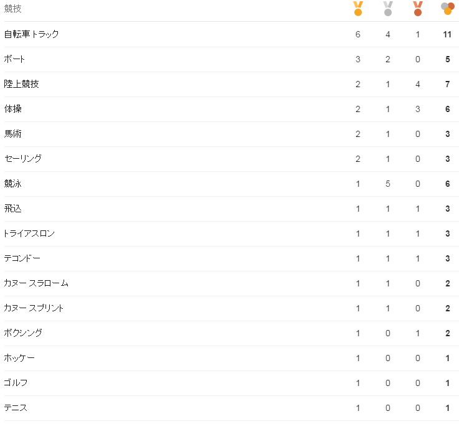Open the ゴルフ entry
This screenshot has height=424, width=459.
16,383
